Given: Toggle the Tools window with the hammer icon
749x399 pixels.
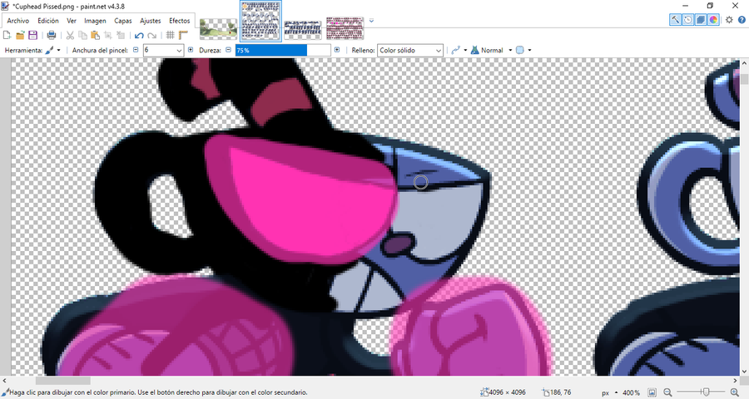Looking at the screenshot, I should [x=675, y=20].
